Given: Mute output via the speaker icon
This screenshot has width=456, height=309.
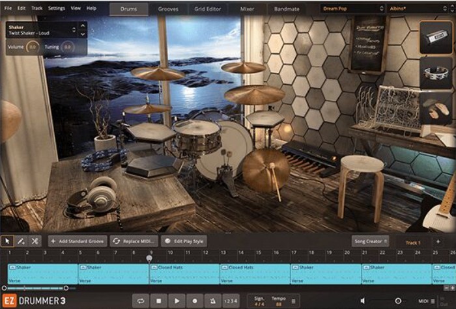Looking at the screenshot, I should point(363,301).
